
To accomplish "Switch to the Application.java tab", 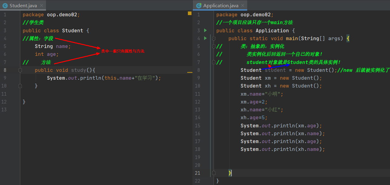I will 221,6.
